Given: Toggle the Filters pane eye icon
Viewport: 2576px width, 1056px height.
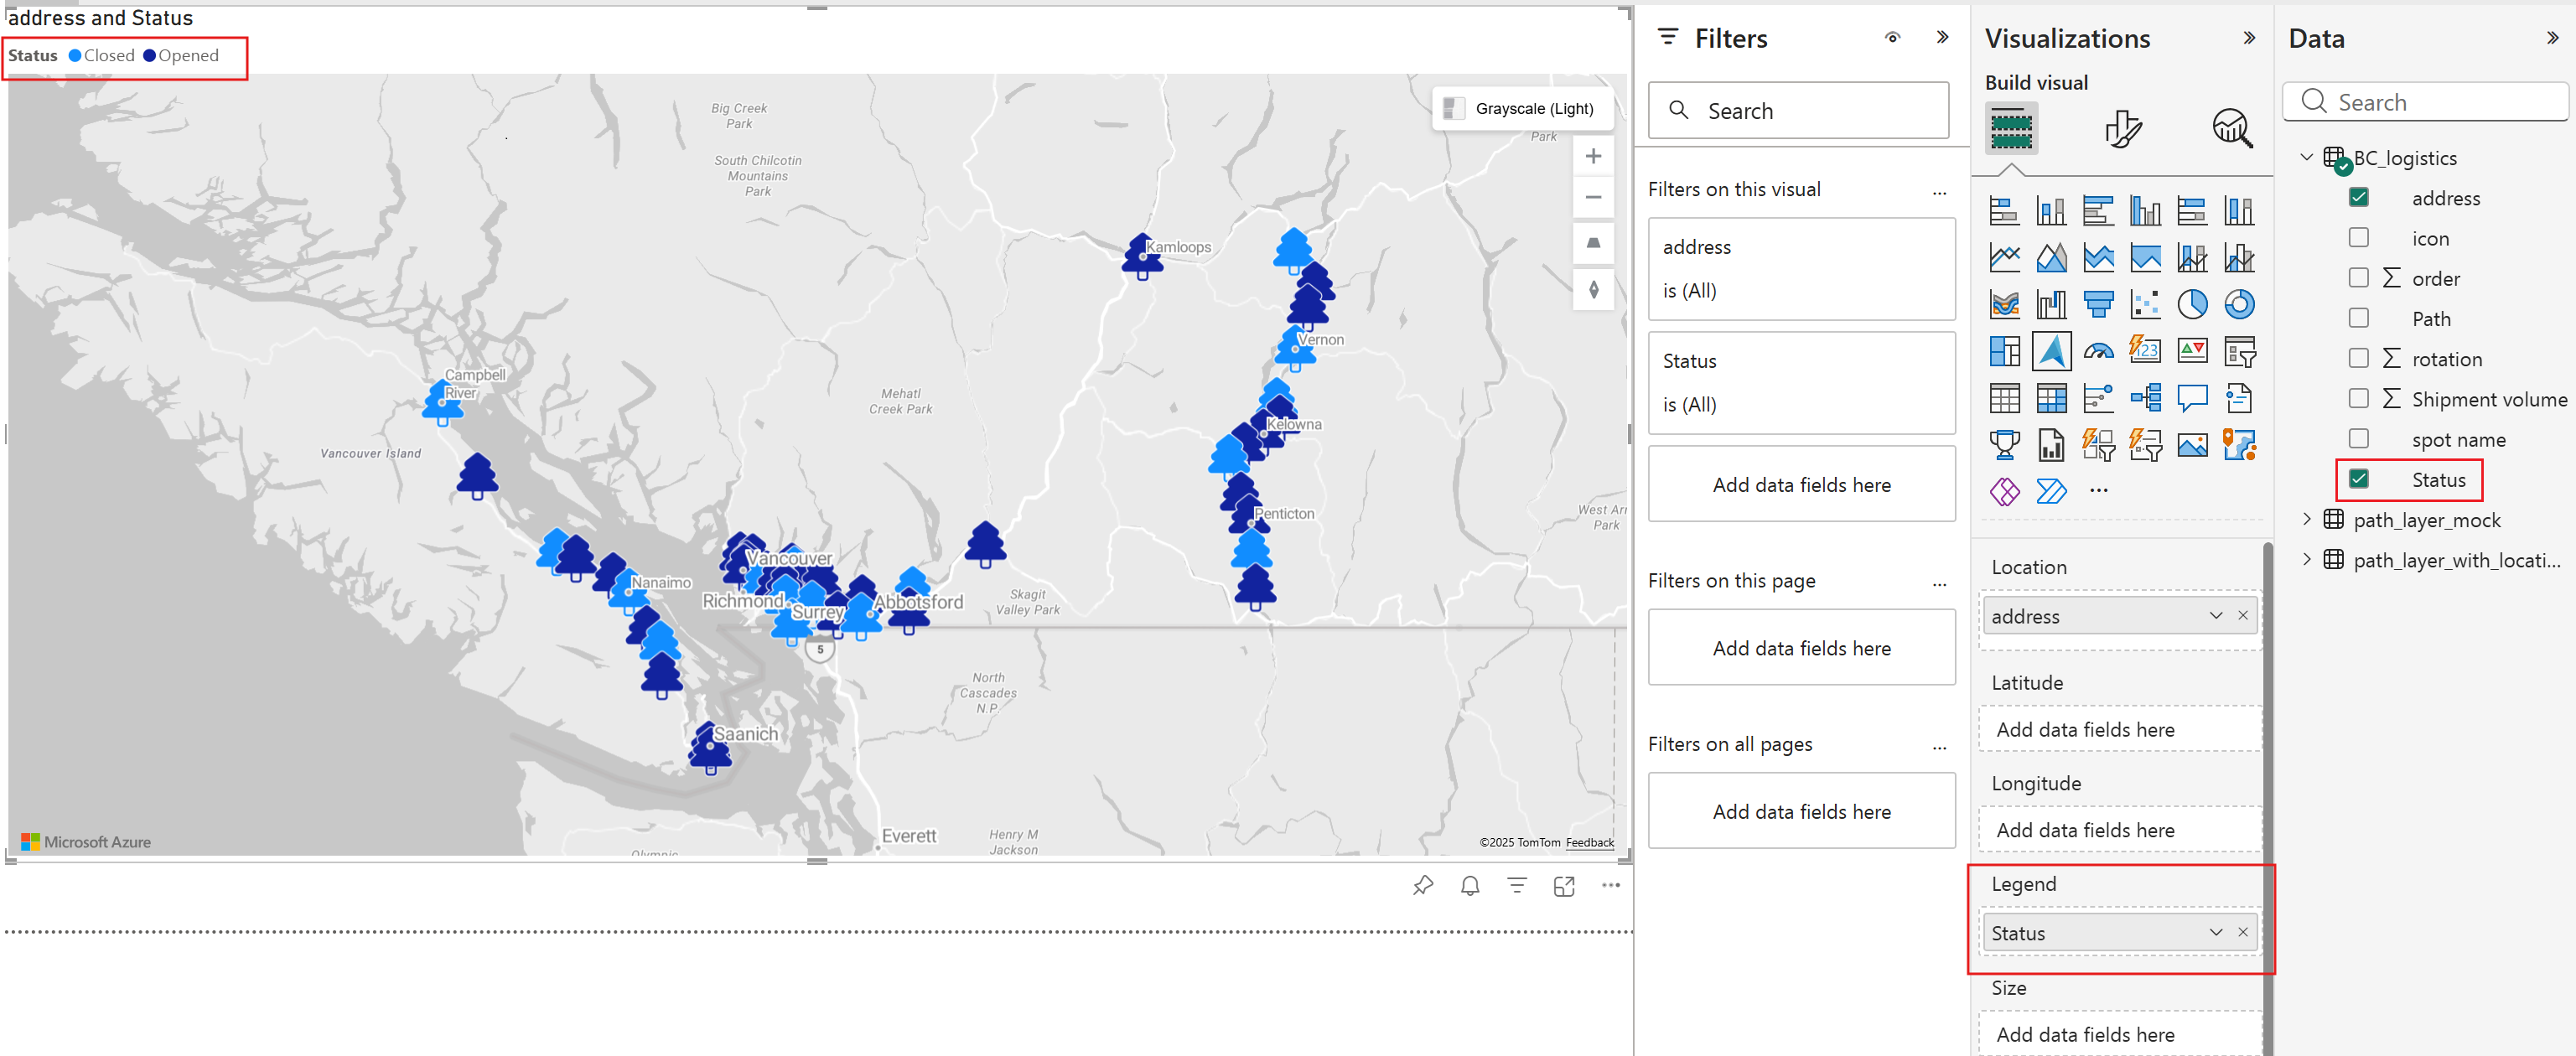Looking at the screenshot, I should 1892,38.
